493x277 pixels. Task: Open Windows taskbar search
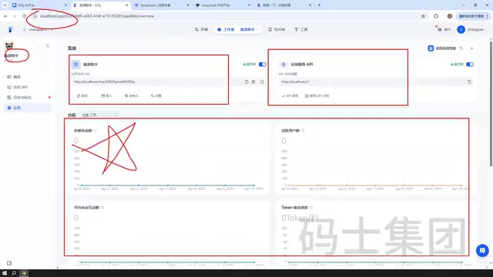[14, 273]
